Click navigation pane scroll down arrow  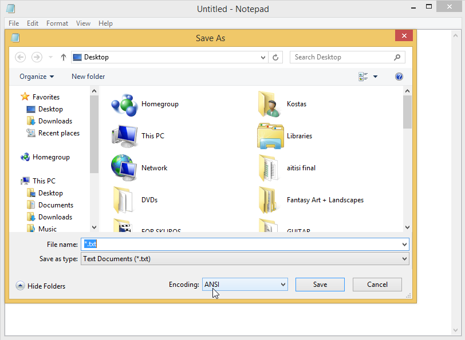click(x=94, y=227)
